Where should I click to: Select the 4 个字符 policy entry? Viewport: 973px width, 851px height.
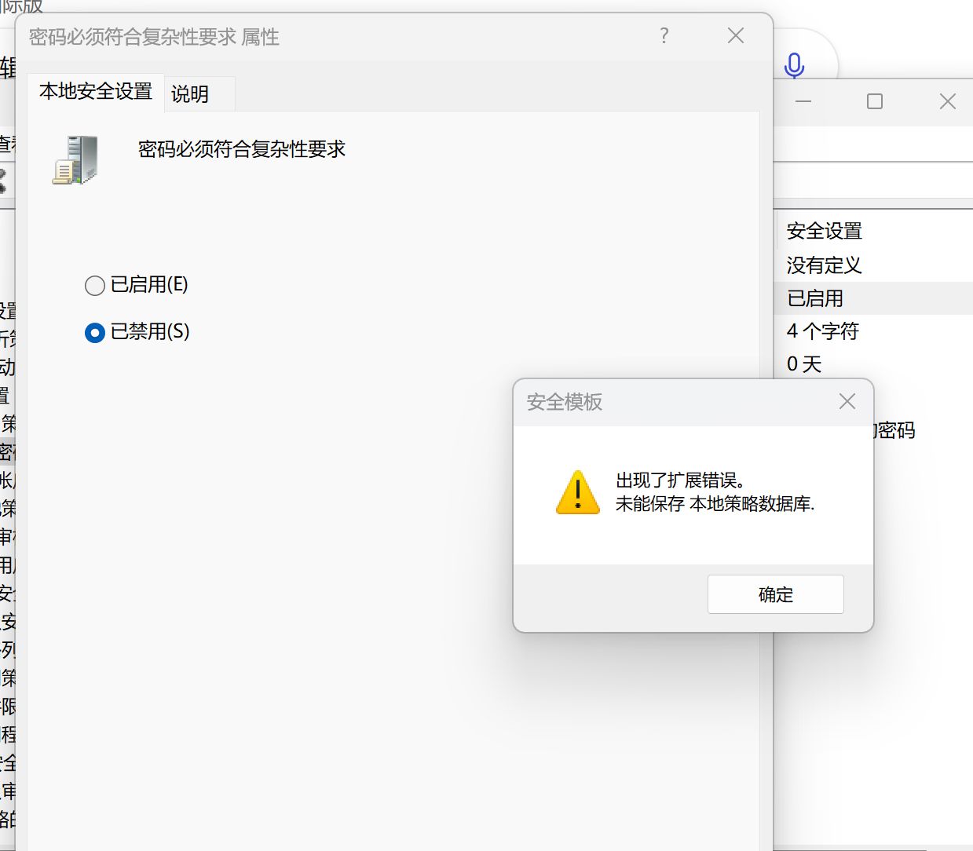(x=821, y=331)
